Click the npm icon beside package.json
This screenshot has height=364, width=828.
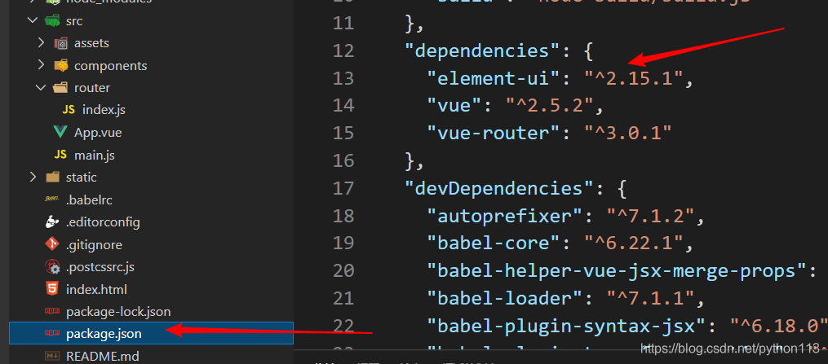point(52,333)
